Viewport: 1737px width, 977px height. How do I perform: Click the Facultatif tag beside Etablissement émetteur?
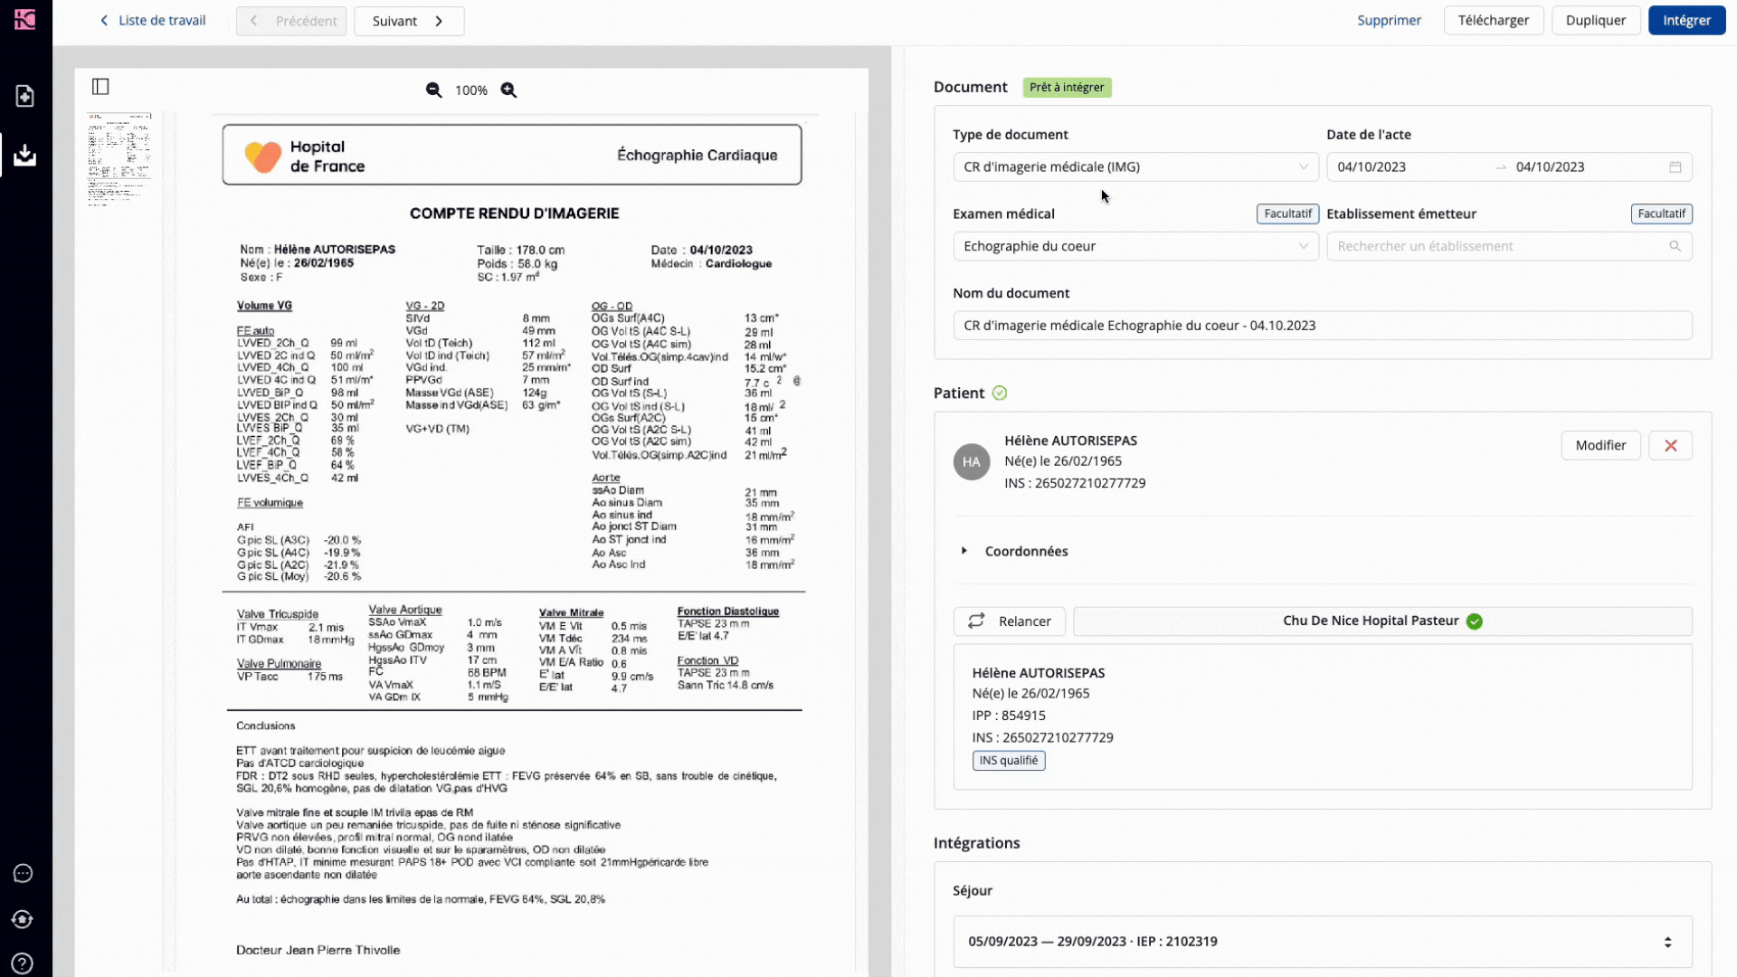pyautogui.click(x=1661, y=214)
